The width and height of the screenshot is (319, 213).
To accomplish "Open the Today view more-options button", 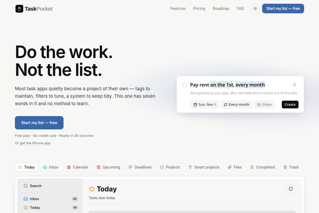I will coord(291,189).
